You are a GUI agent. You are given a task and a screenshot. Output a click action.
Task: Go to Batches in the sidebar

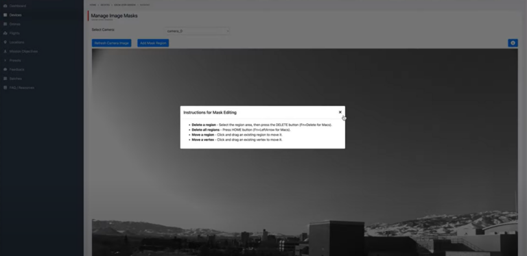[x=16, y=79]
